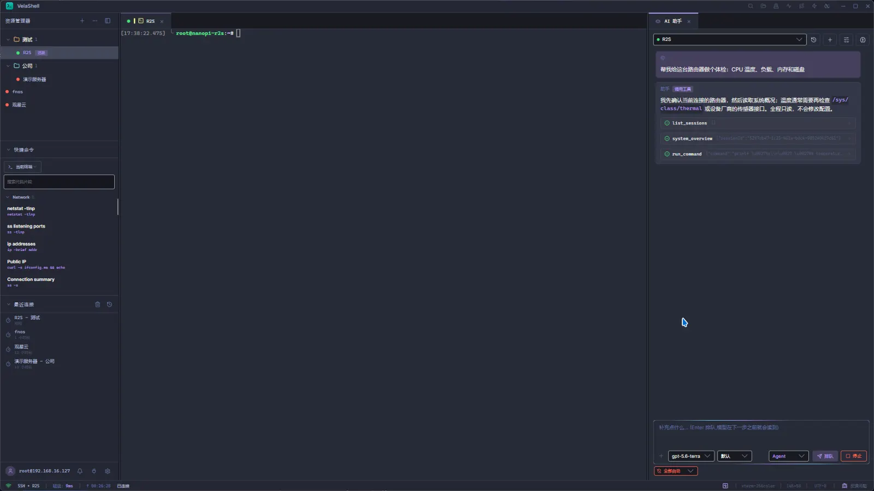Open the 全部自动 approval dropdown

click(676, 471)
